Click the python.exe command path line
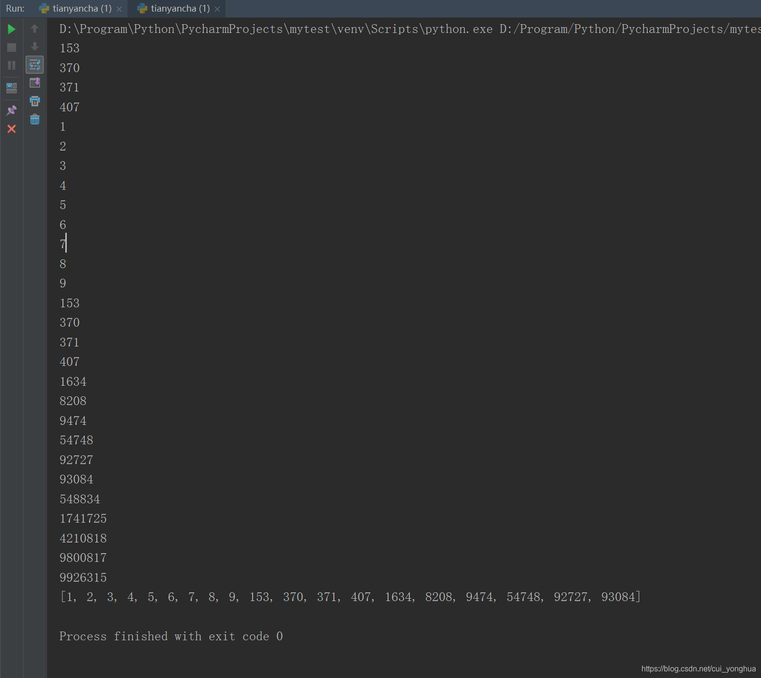The height and width of the screenshot is (678, 761). point(410,29)
